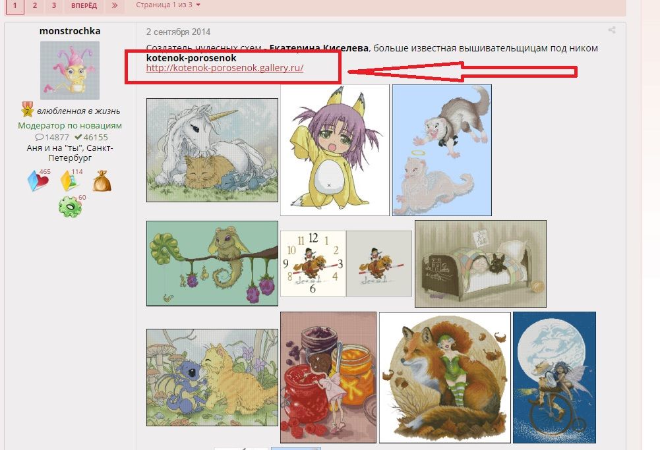Click the post date '2 сентября 2014'

(x=178, y=32)
